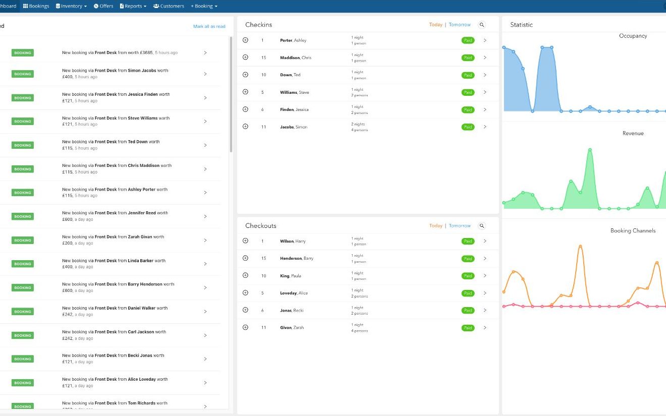Select Today in the Checkins panel
Screen dimensions: 666x416
435,25
